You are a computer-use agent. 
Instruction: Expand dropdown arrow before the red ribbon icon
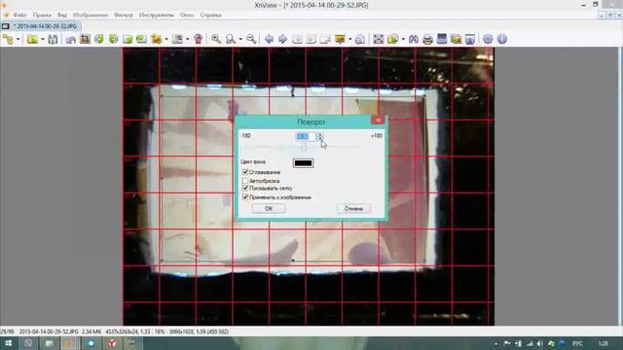click(188, 39)
